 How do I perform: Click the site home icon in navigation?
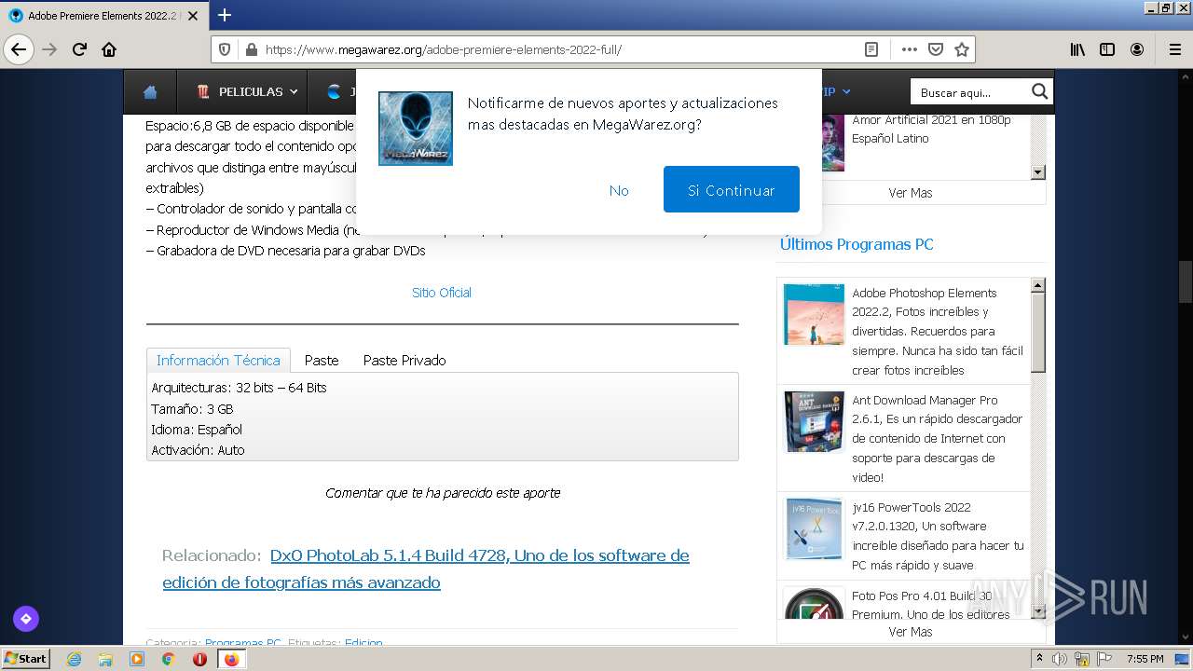coord(150,91)
